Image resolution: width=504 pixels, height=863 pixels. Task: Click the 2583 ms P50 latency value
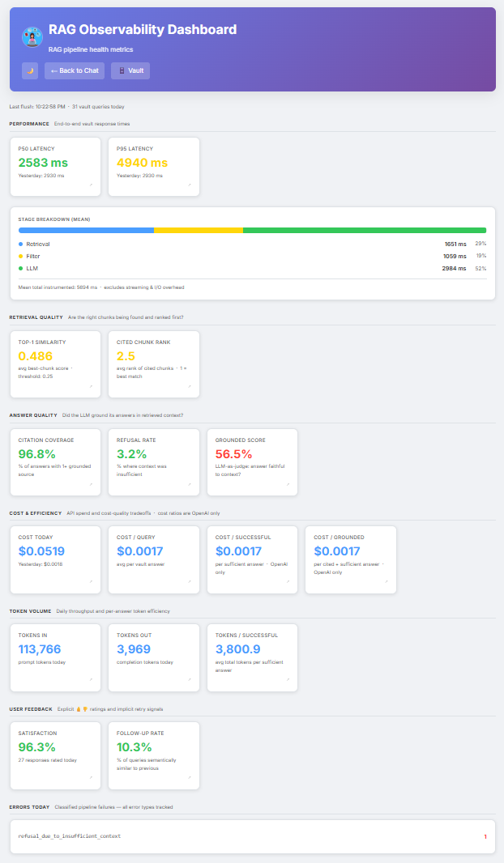(43, 163)
